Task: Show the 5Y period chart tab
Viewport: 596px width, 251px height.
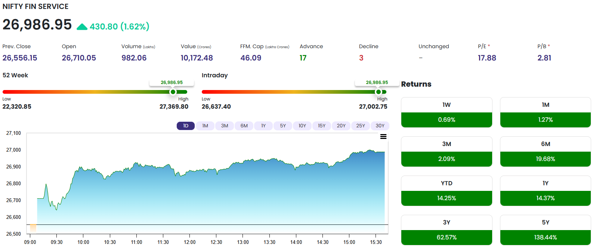Action: tap(283, 126)
